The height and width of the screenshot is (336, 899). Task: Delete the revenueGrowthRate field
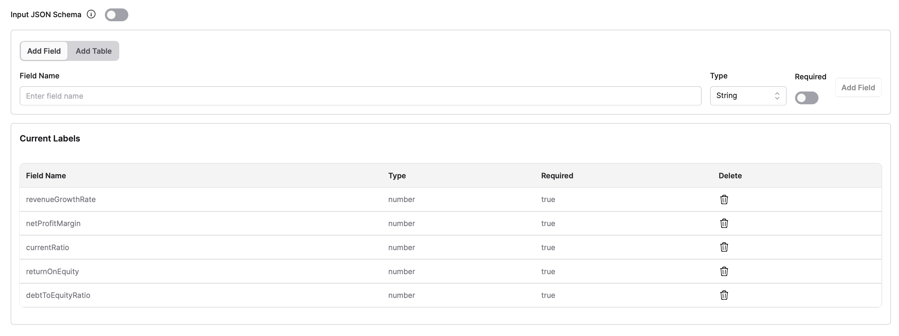[724, 200]
